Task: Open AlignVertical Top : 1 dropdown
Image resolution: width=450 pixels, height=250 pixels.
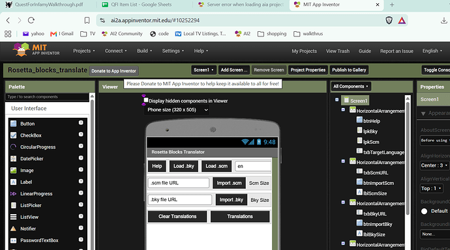Action: click(431, 188)
